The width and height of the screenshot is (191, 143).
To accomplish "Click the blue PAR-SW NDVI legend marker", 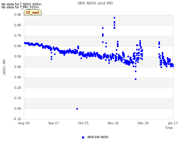I will point(83,137).
